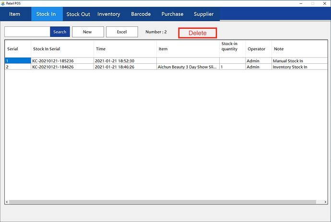Switch to the Supplier tab
Image resolution: width=331 pixels, height=222 pixels.
click(203, 14)
